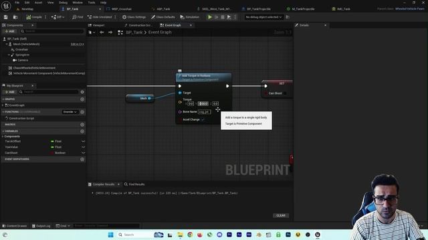
Task: Open the Asset menu
Action: pyautogui.click(x=38, y=3)
